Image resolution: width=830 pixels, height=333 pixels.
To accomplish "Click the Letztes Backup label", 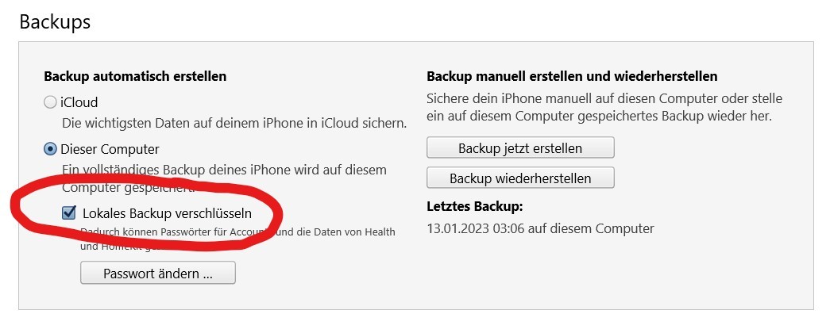I will [475, 207].
